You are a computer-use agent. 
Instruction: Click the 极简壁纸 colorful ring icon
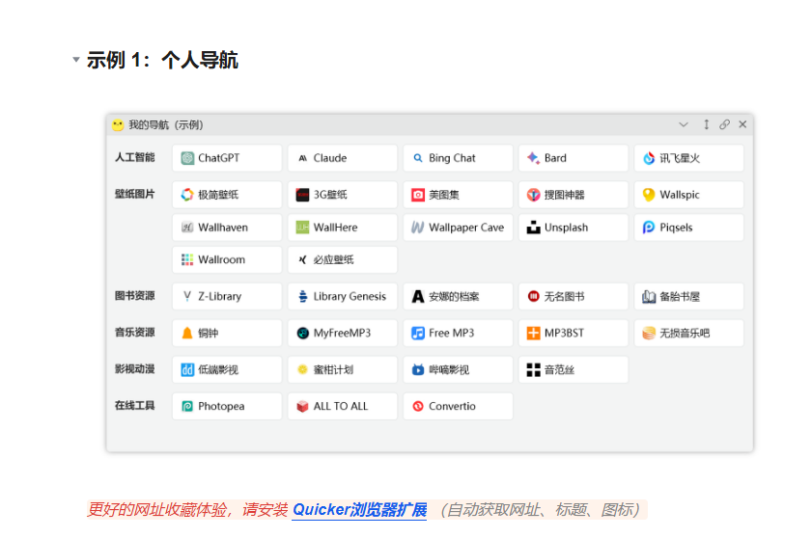(187, 195)
